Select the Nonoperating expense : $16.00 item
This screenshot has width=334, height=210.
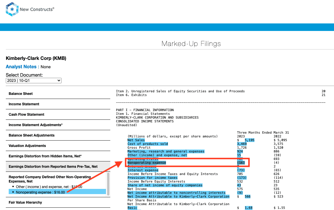(x=57, y=192)
